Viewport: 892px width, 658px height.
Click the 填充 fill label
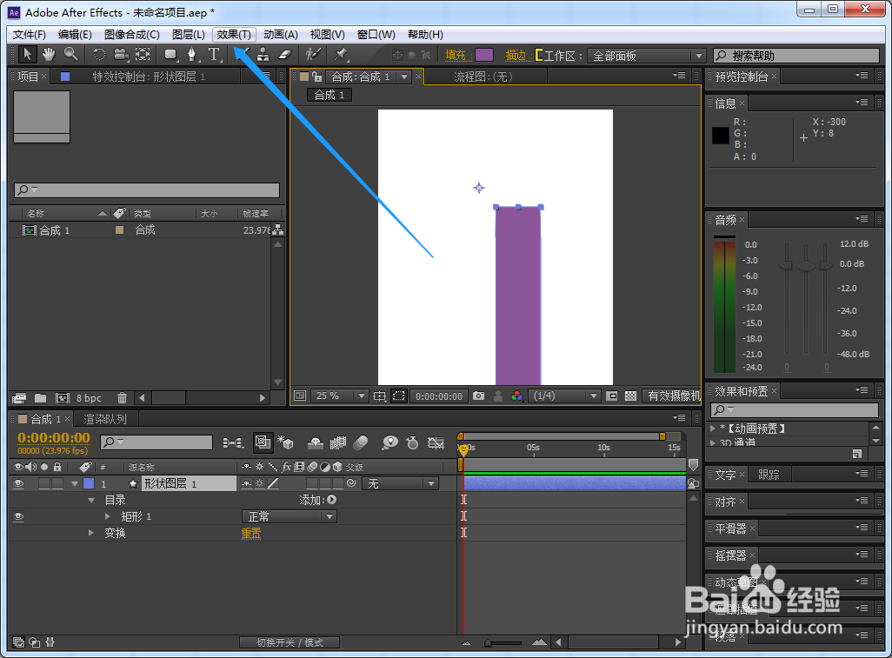(455, 55)
